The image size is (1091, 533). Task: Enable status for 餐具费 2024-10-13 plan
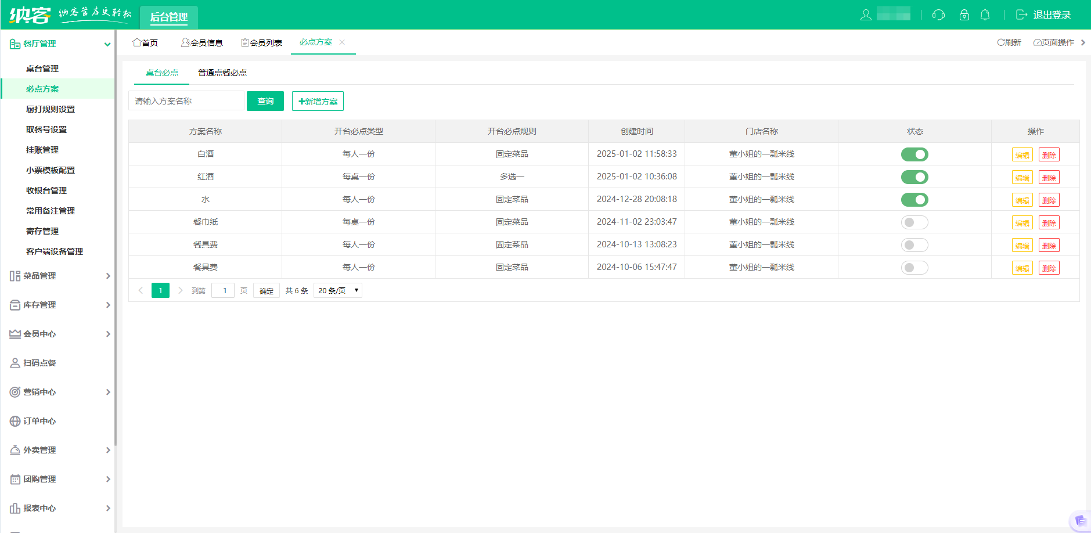point(914,245)
